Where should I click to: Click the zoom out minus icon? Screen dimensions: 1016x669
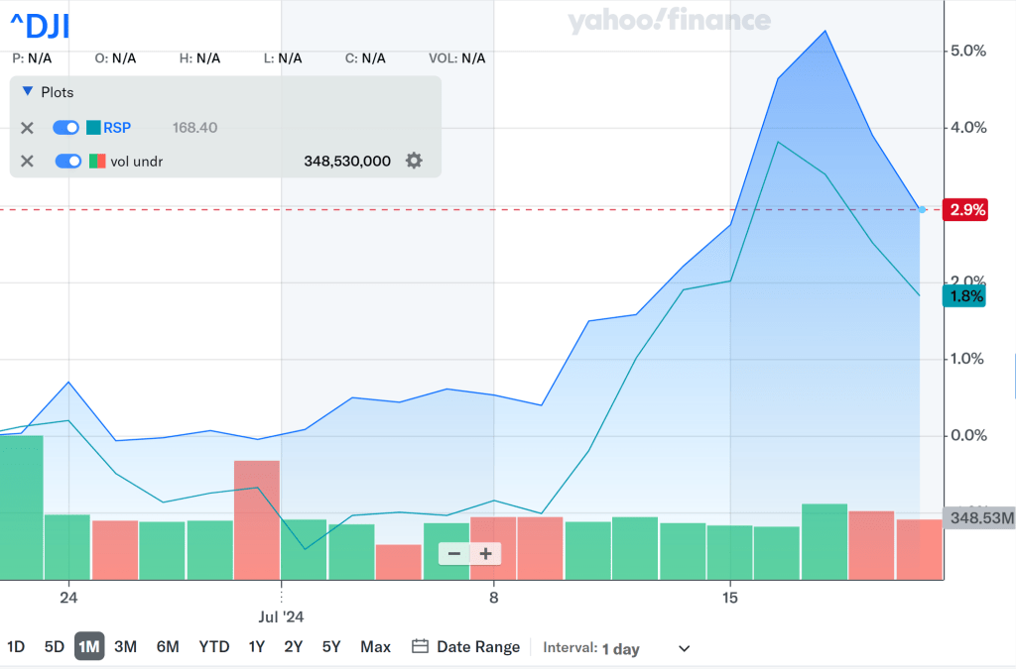pos(454,554)
